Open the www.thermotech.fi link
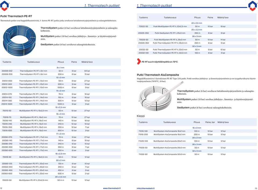The width and height of the screenshot is (258, 190). 112,188
